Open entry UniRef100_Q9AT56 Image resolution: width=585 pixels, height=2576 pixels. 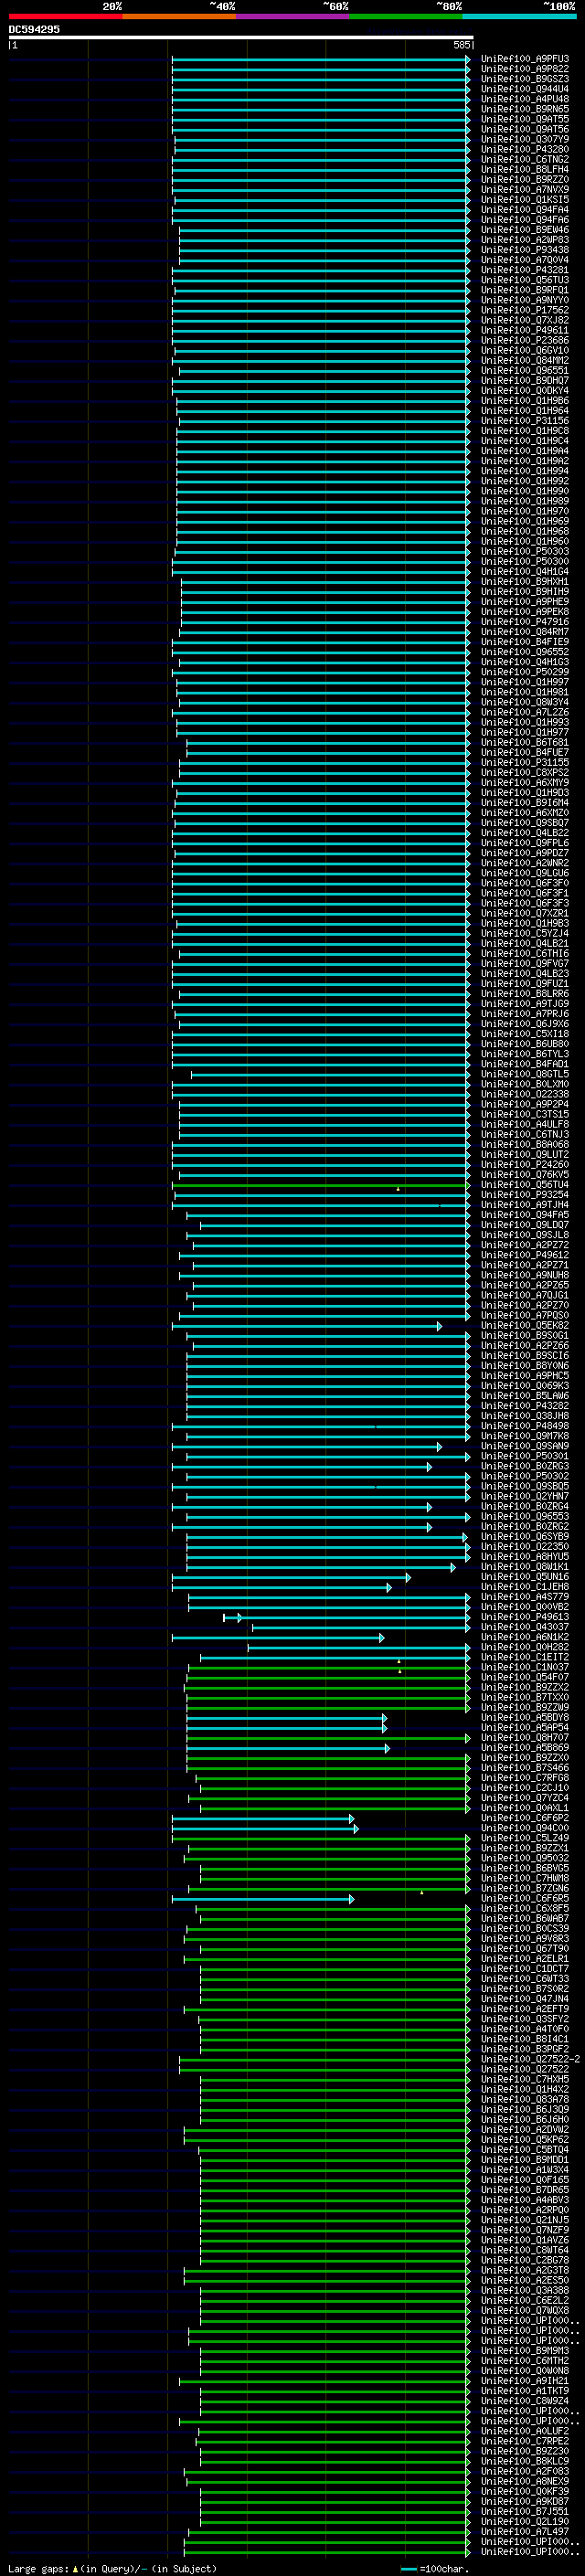tap(525, 129)
